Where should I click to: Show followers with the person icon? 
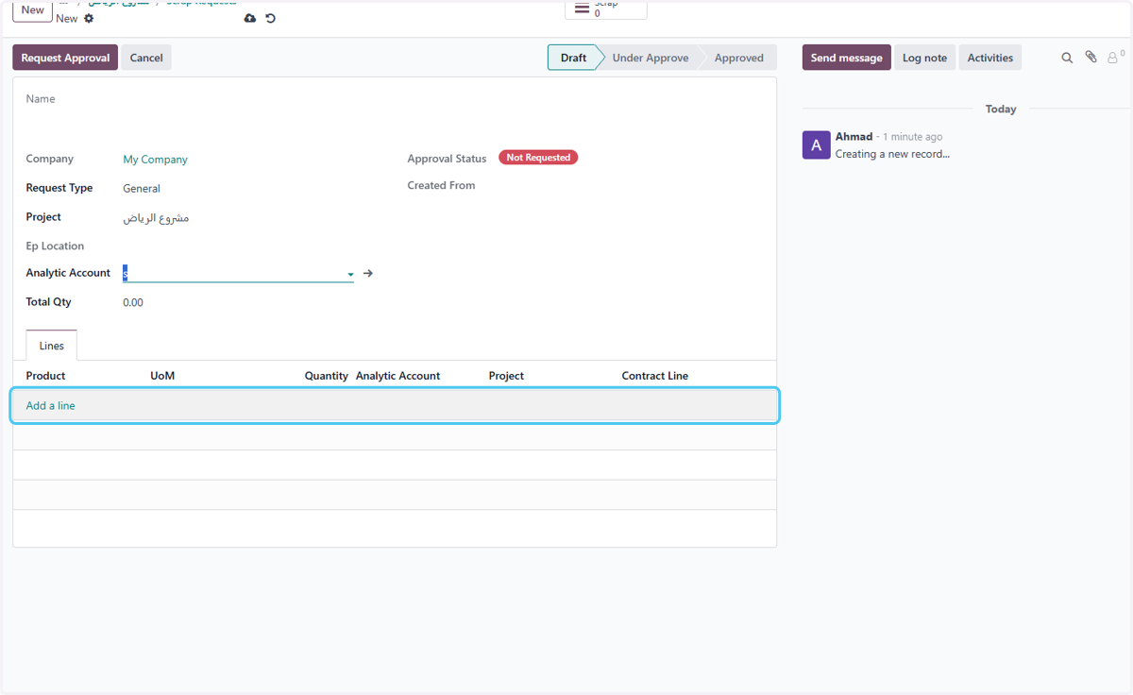click(x=1114, y=58)
